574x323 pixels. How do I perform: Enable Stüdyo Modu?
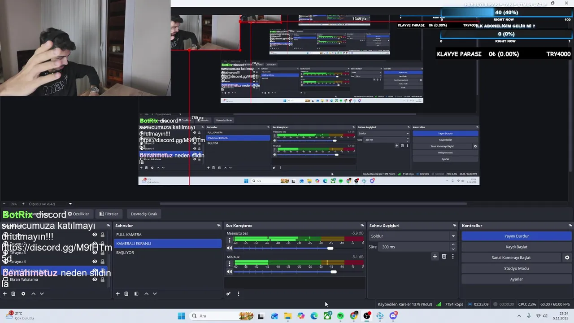517,268
